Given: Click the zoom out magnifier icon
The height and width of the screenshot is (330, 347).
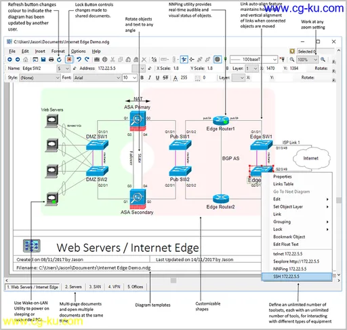Looking at the screenshot, I should 292,60.
